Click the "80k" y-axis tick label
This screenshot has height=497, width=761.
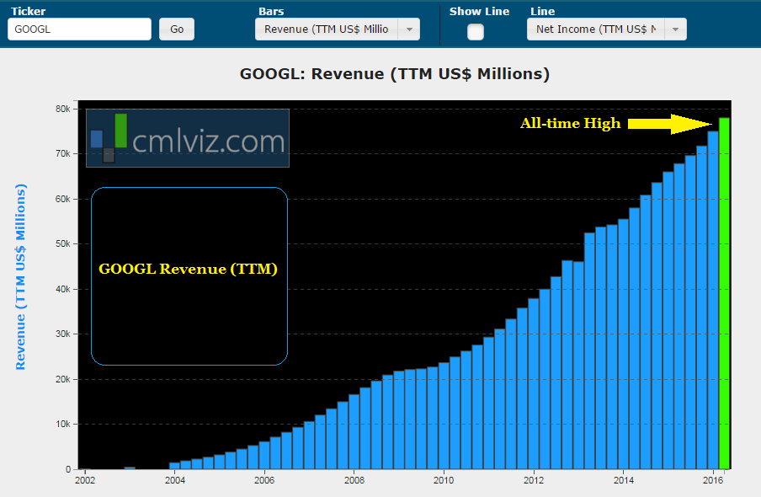(63, 109)
